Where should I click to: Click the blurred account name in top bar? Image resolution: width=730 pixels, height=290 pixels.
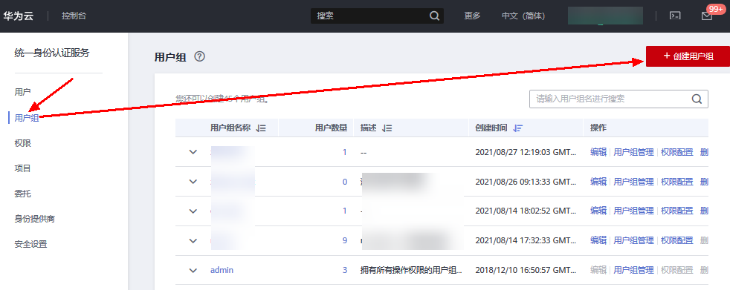click(x=605, y=16)
